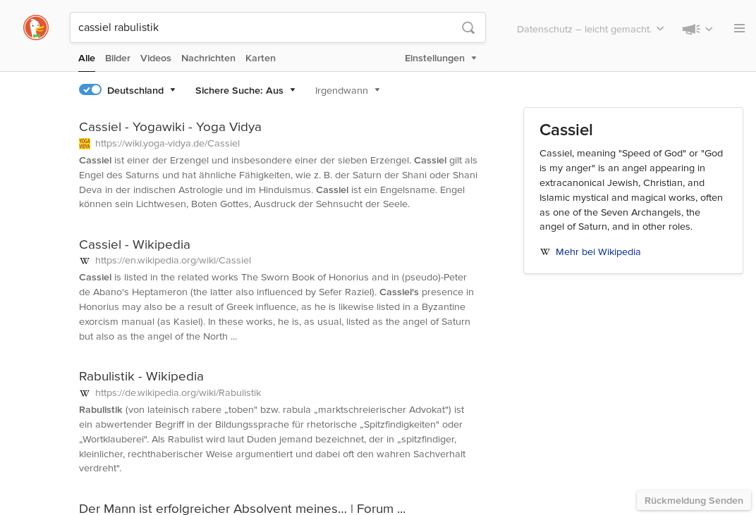Open the Der Mann ist erfolgreicher Absolvent result
Viewport: 756px width, 515px height.
[242, 509]
